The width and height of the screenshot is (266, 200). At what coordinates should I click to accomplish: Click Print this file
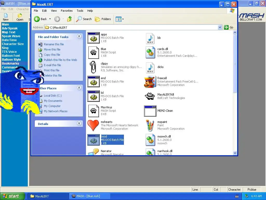[52, 70]
